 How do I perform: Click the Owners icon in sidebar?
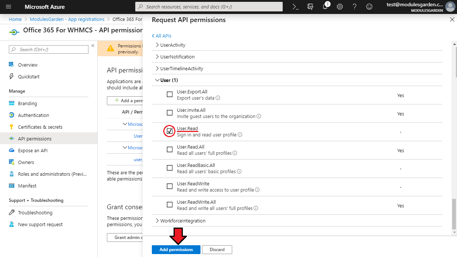[x=11, y=162]
